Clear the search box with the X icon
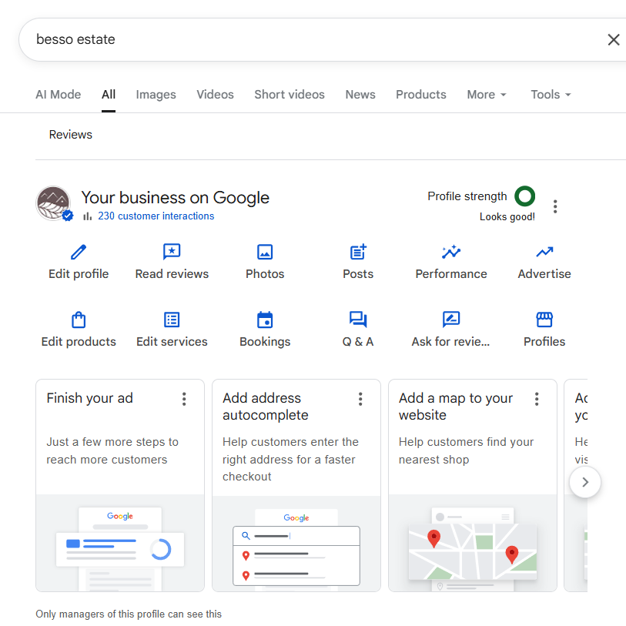Image resolution: width=626 pixels, height=626 pixels. coord(613,39)
